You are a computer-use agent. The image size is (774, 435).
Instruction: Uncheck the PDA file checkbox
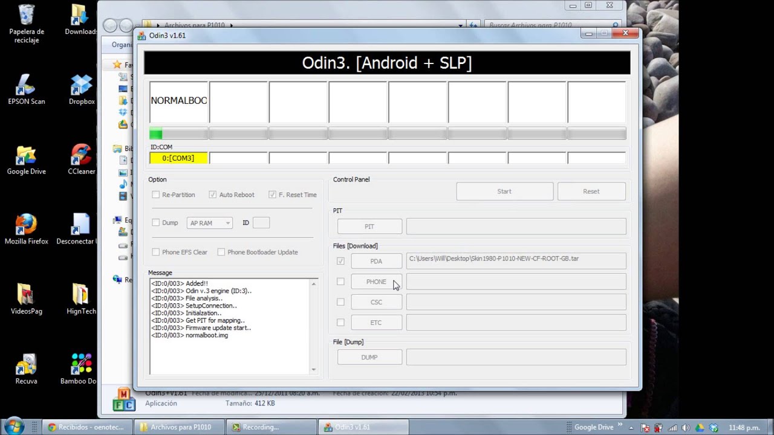pyautogui.click(x=340, y=261)
